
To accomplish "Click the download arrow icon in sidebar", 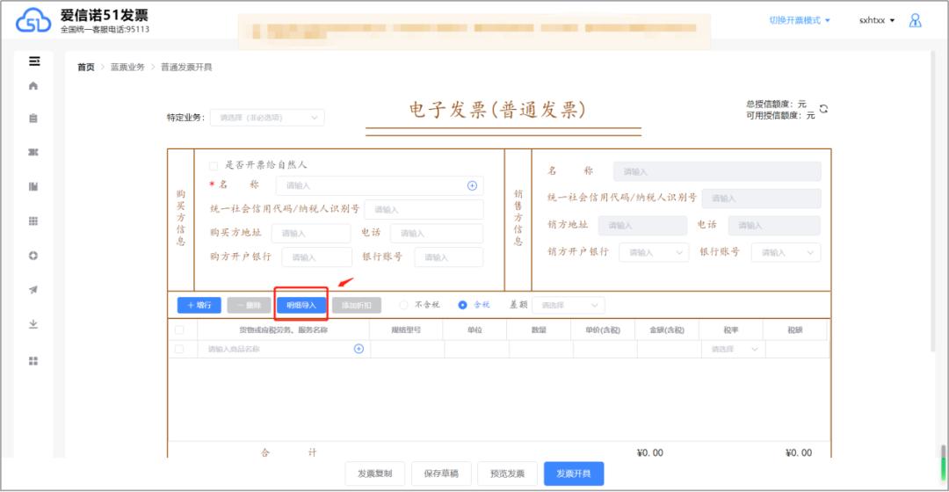I will click(x=33, y=324).
